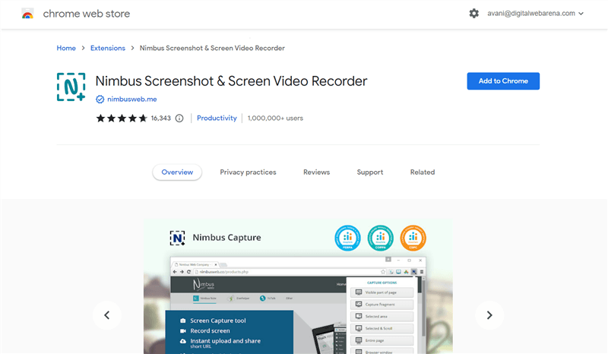This screenshot has width=608, height=354.
Task: Open the Productivity category link
Action: point(217,118)
